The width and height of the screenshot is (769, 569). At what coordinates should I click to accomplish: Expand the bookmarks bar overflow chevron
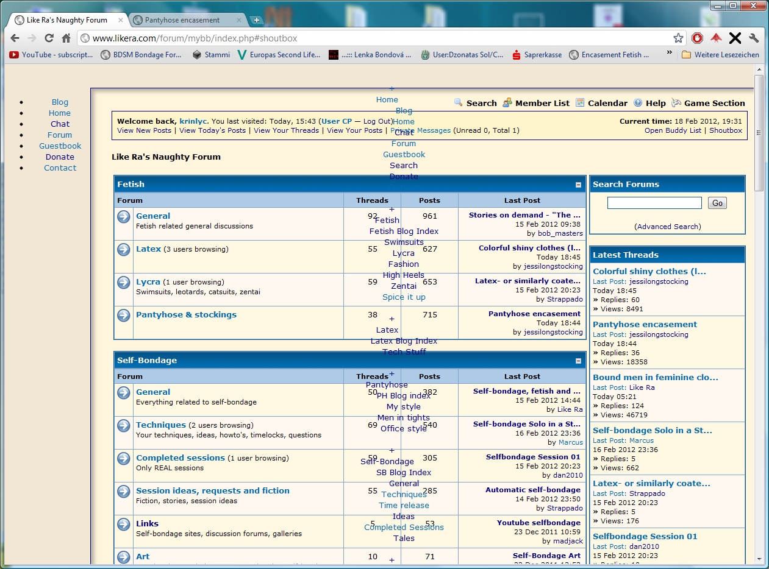tap(670, 54)
